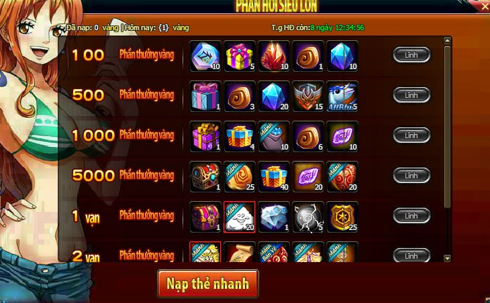
Task: Click the treasure chest in 5000 row
Action: click(x=205, y=177)
